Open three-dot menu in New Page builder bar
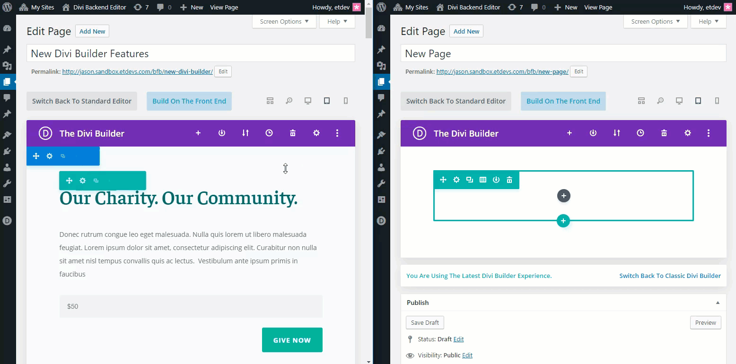 pos(709,133)
